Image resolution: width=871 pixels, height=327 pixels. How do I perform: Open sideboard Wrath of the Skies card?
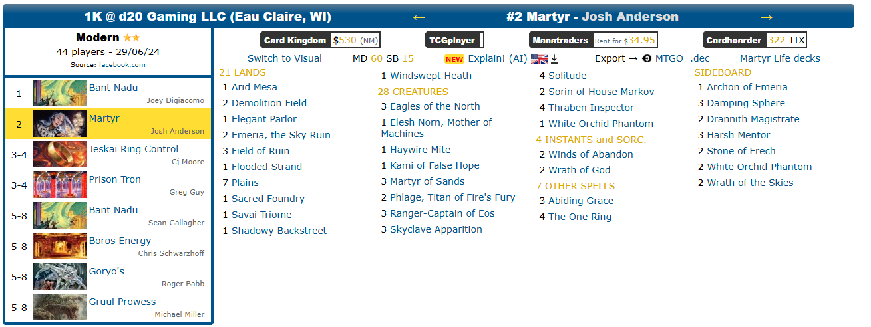pyautogui.click(x=750, y=183)
